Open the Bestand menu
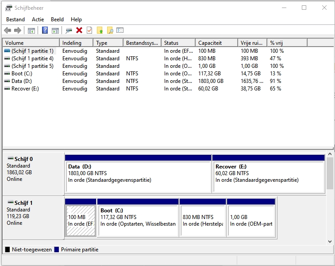Image resolution: width=335 pixels, height=266 pixels. (x=15, y=20)
